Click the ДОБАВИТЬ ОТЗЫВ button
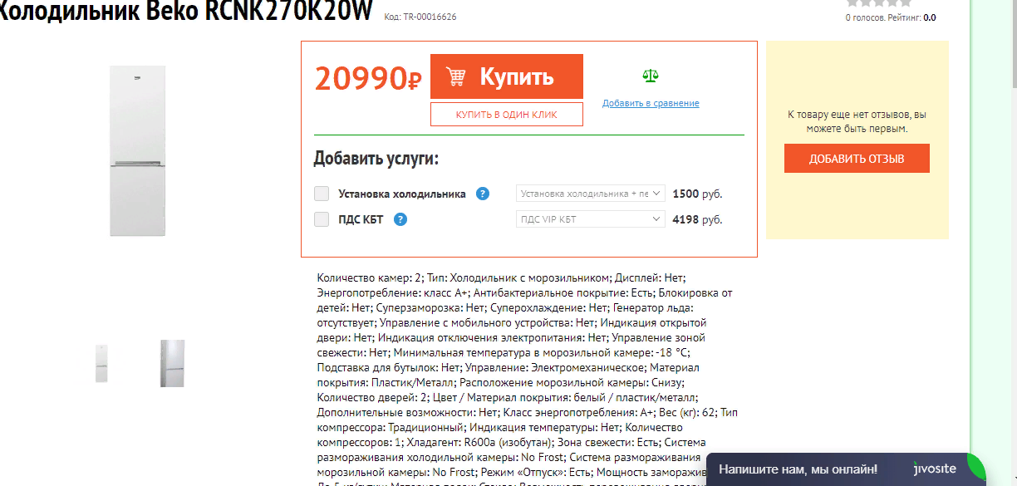This screenshot has height=486, width=1017. (857, 159)
